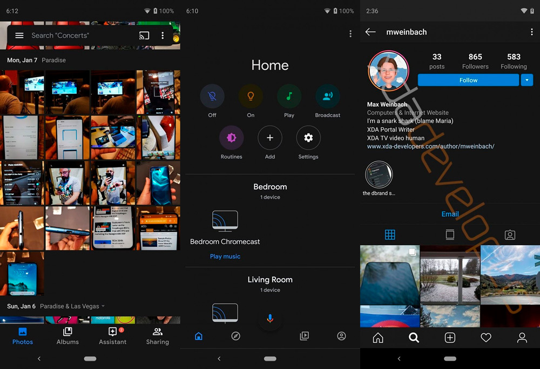Tap the Search "Concerts" field
The image size is (540, 369).
[76, 36]
